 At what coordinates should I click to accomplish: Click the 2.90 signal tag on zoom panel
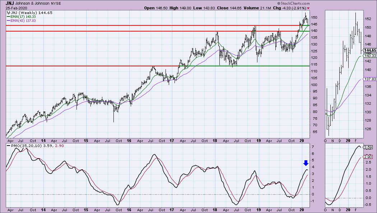368,157
